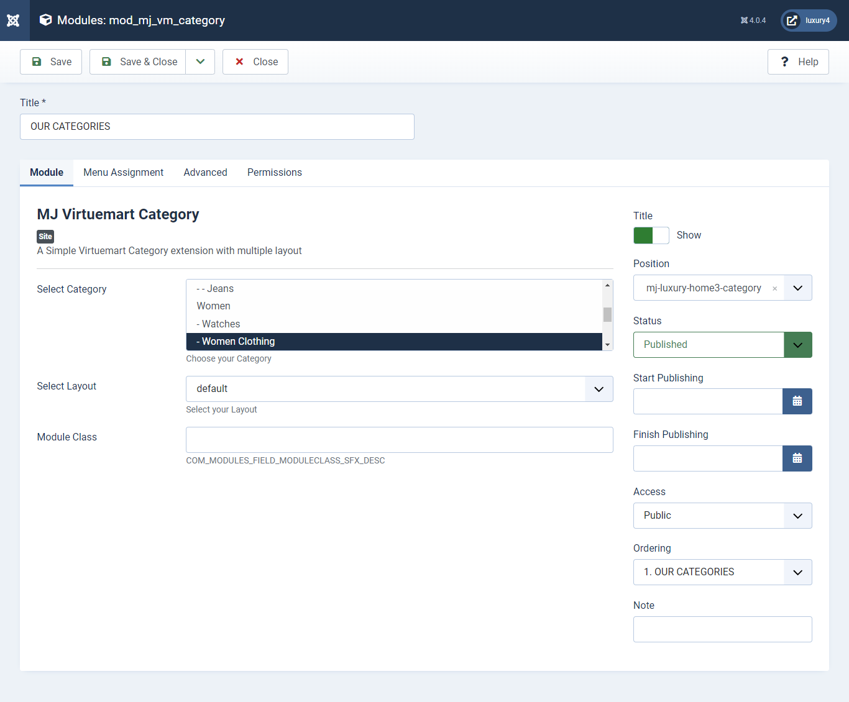The image size is (849, 702).
Task: Click the Start Publishing date field
Action: [708, 401]
